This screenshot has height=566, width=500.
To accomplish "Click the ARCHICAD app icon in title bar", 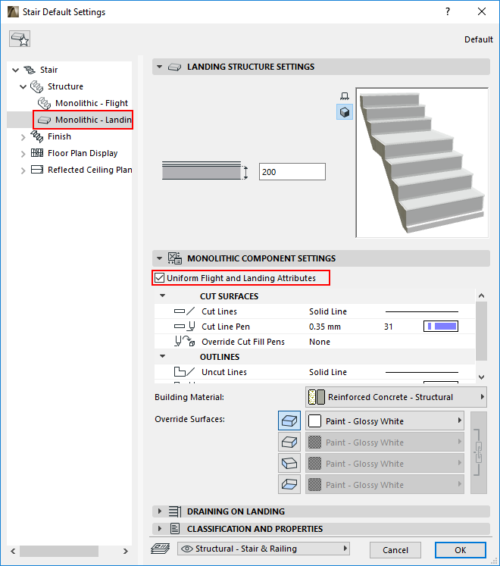I will click(x=13, y=11).
